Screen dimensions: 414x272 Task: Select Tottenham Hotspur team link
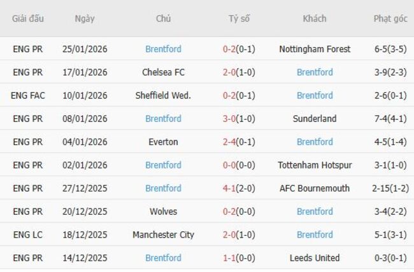315,165
